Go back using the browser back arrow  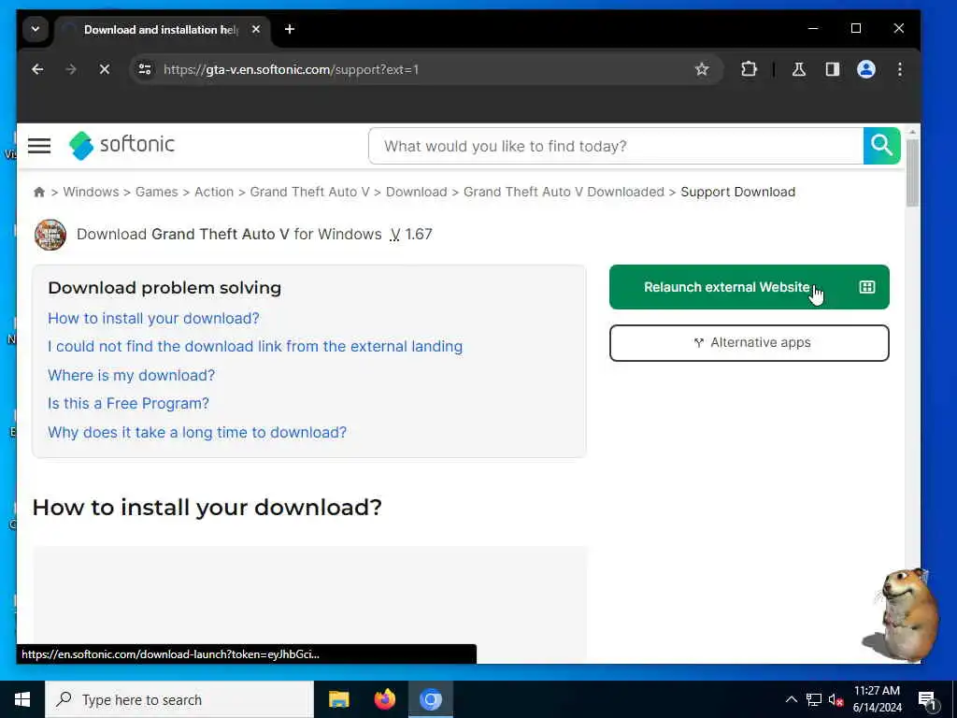[37, 69]
